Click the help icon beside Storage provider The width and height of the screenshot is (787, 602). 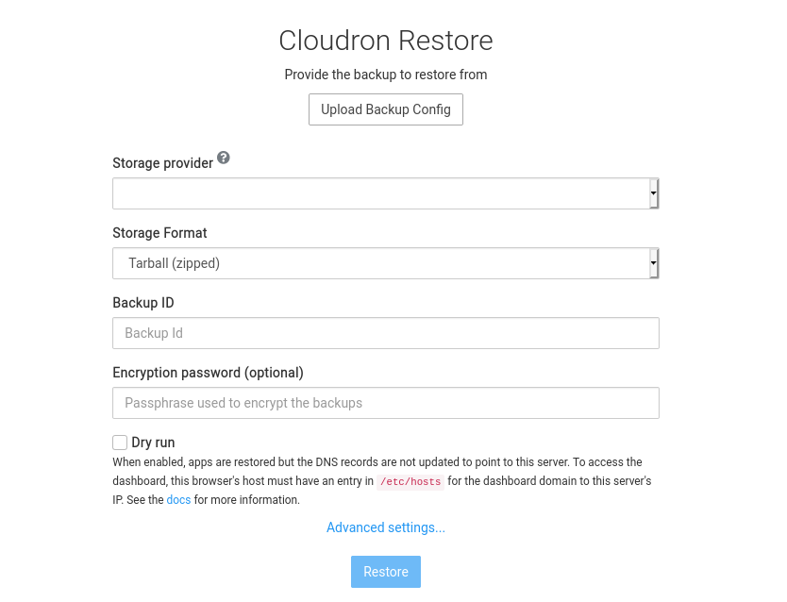pyautogui.click(x=224, y=158)
